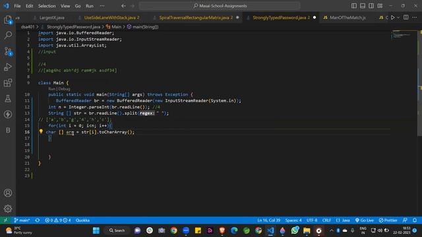Click Prettier in the status bar
This screenshot has width=422, height=237.
tap(388, 220)
